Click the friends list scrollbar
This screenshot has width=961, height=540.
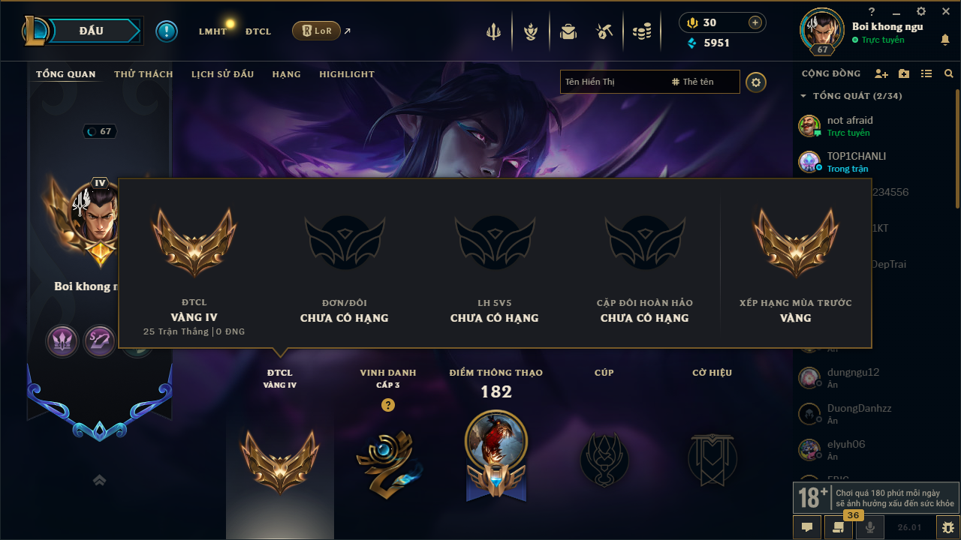click(x=957, y=150)
